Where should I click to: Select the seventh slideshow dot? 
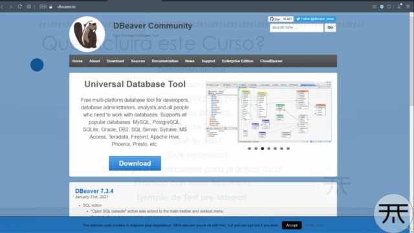288,148
